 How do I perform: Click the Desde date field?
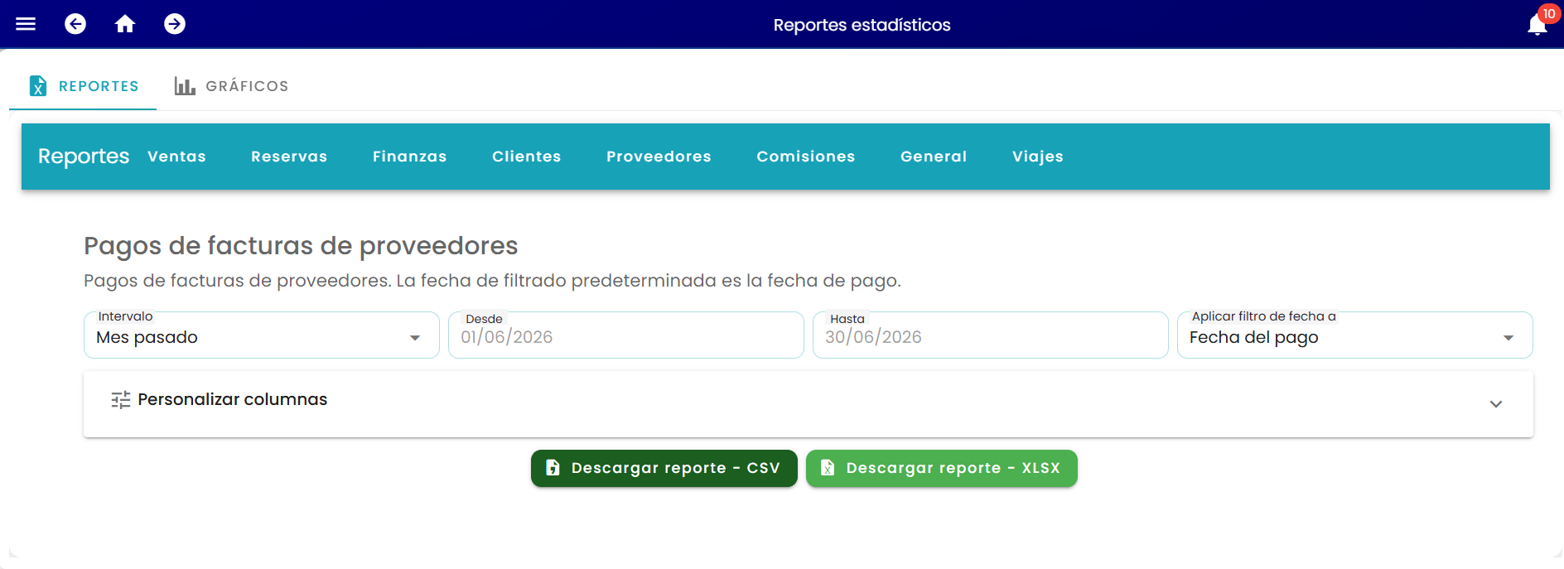[626, 335]
